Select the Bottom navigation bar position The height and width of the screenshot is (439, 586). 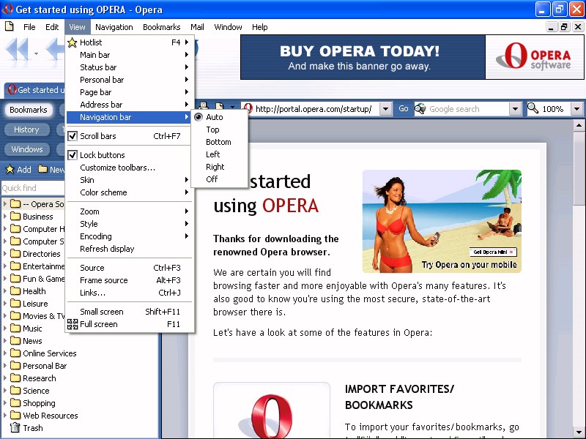(218, 142)
